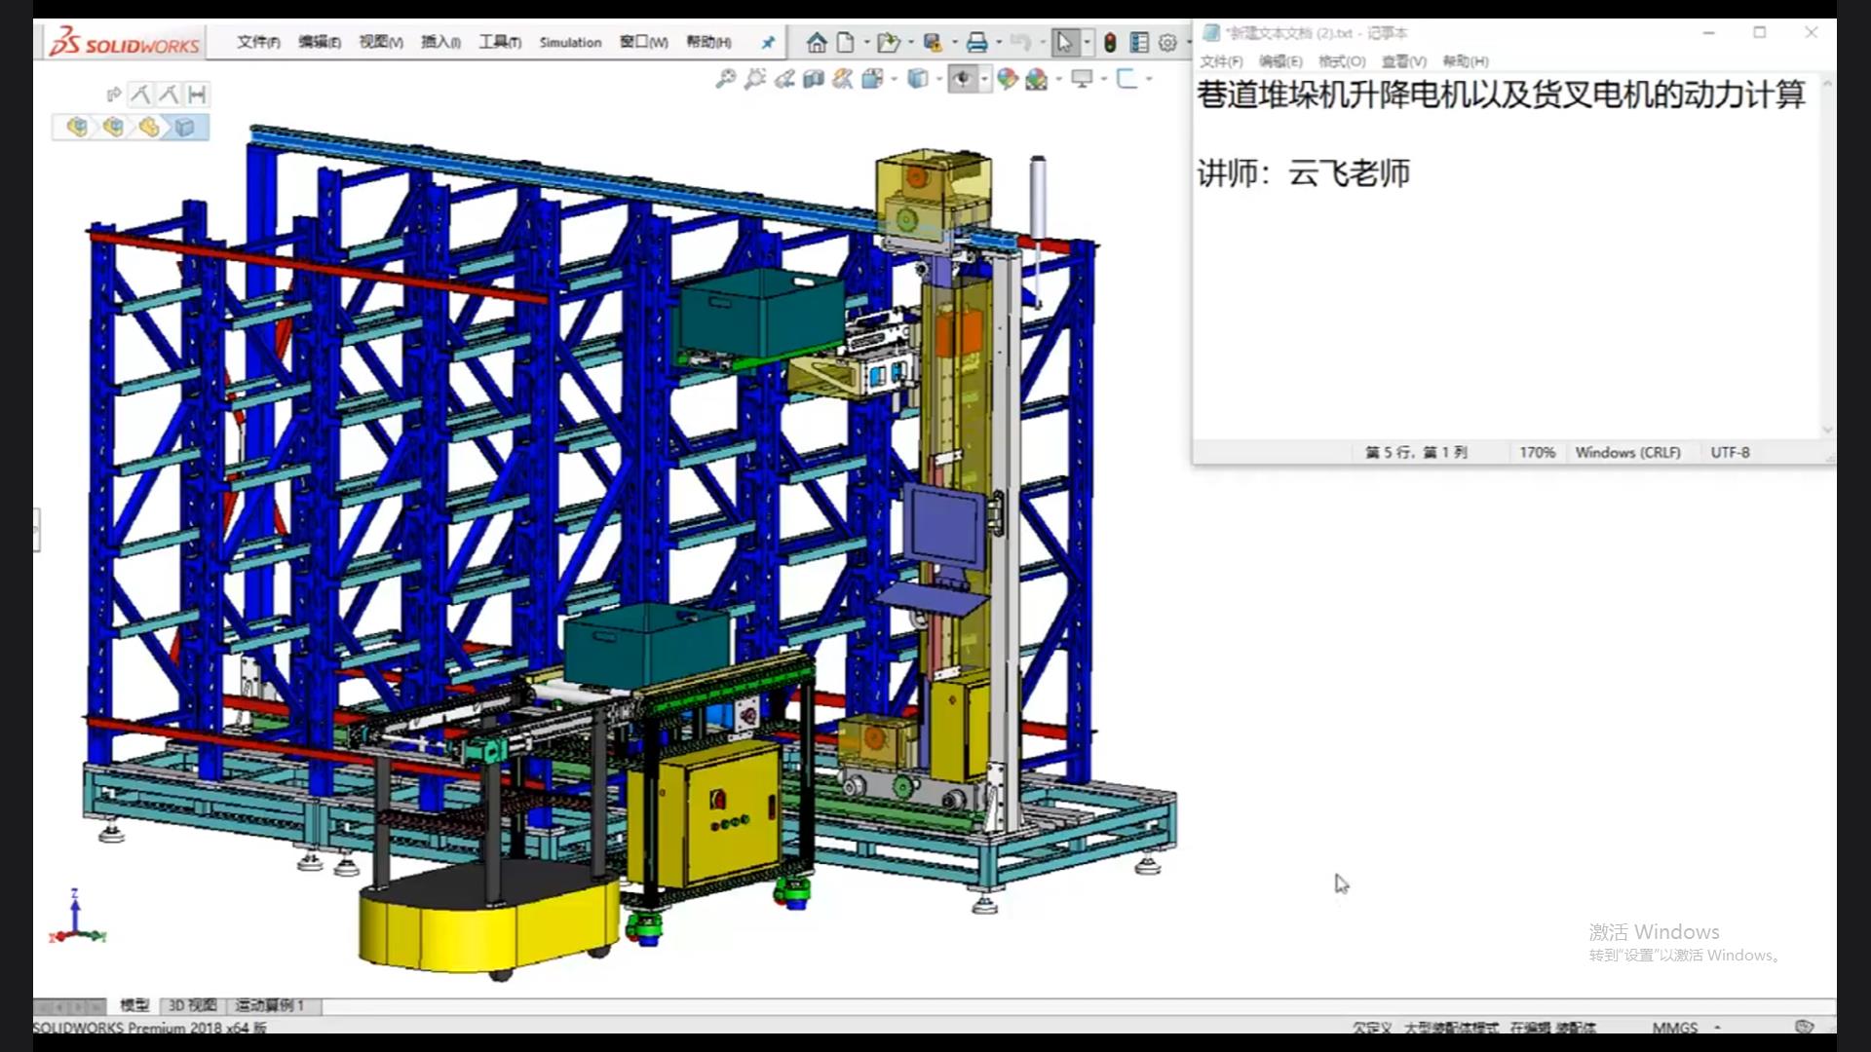Switch to 3D 视图 tab
The height and width of the screenshot is (1052, 1871).
[192, 1005]
